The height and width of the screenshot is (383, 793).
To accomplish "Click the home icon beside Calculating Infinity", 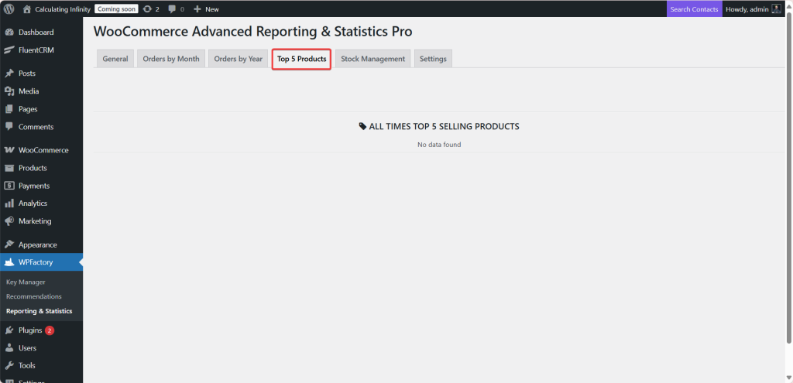I will [27, 9].
